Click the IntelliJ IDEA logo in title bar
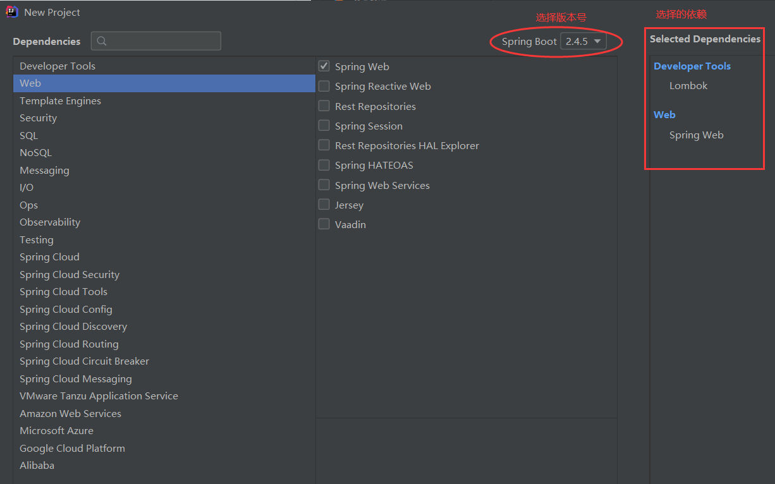The height and width of the screenshot is (484, 775). tap(12, 12)
